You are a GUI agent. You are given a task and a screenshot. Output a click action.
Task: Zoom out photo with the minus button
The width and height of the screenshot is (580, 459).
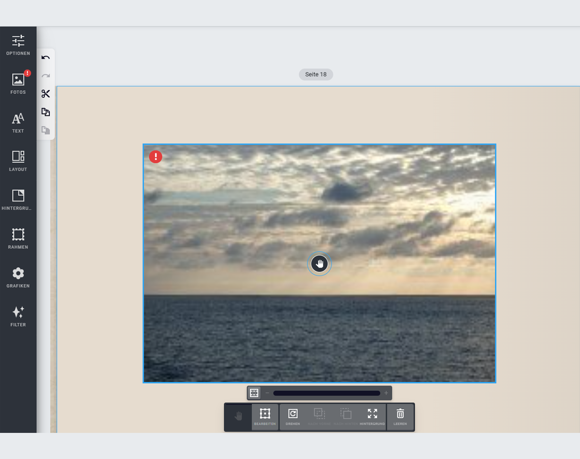[267, 393]
